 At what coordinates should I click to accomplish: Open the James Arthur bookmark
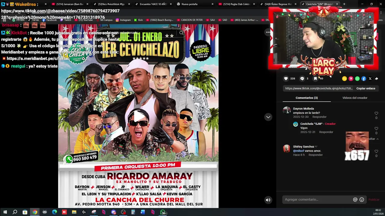click(x=244, y=20)
